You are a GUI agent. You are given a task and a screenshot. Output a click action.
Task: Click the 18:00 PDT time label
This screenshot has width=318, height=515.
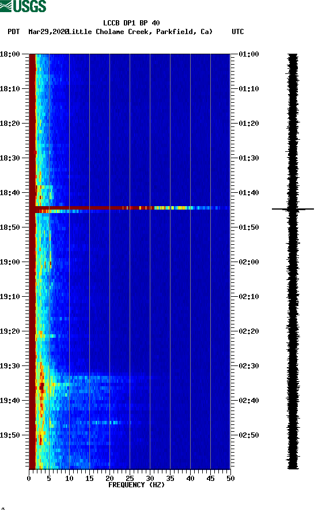[x=10, y=54]
